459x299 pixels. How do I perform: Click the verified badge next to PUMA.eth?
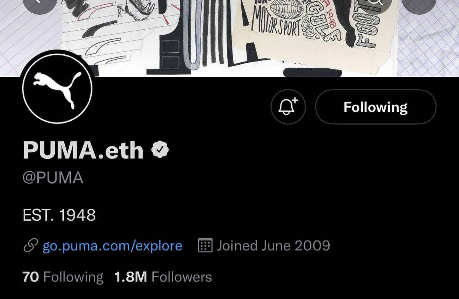(x=161, y=150)
